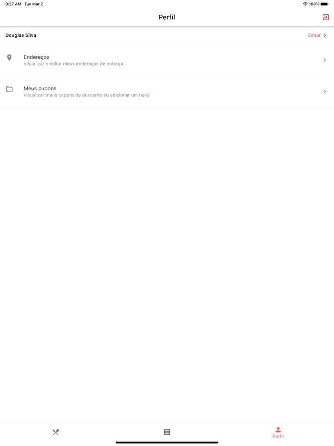The height and width of the screenshot is (446, 334).
Task: Open the Meus cupons menu entry
Action: (167, 91)
